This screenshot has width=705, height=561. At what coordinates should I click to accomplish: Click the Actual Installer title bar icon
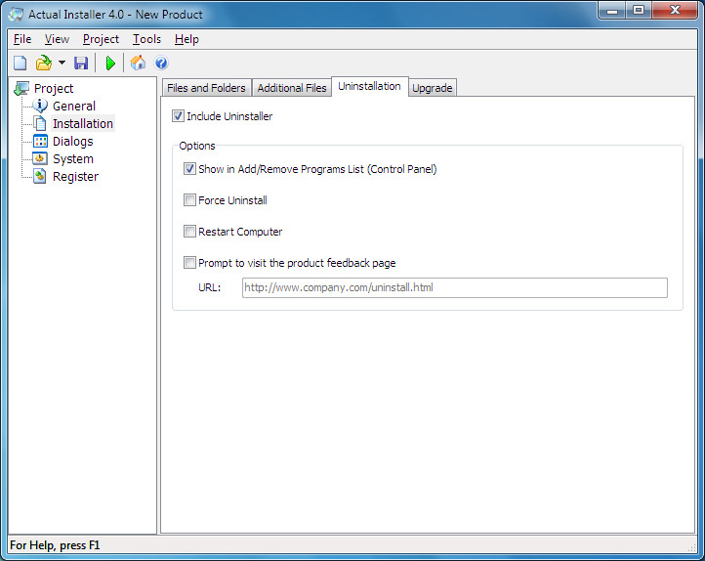[x=16, y=15]
